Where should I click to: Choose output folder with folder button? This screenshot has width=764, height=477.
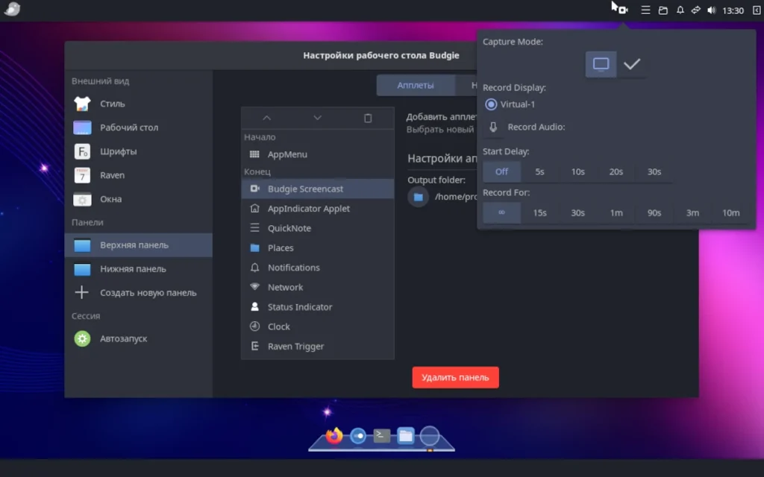(x=418, y=197)
